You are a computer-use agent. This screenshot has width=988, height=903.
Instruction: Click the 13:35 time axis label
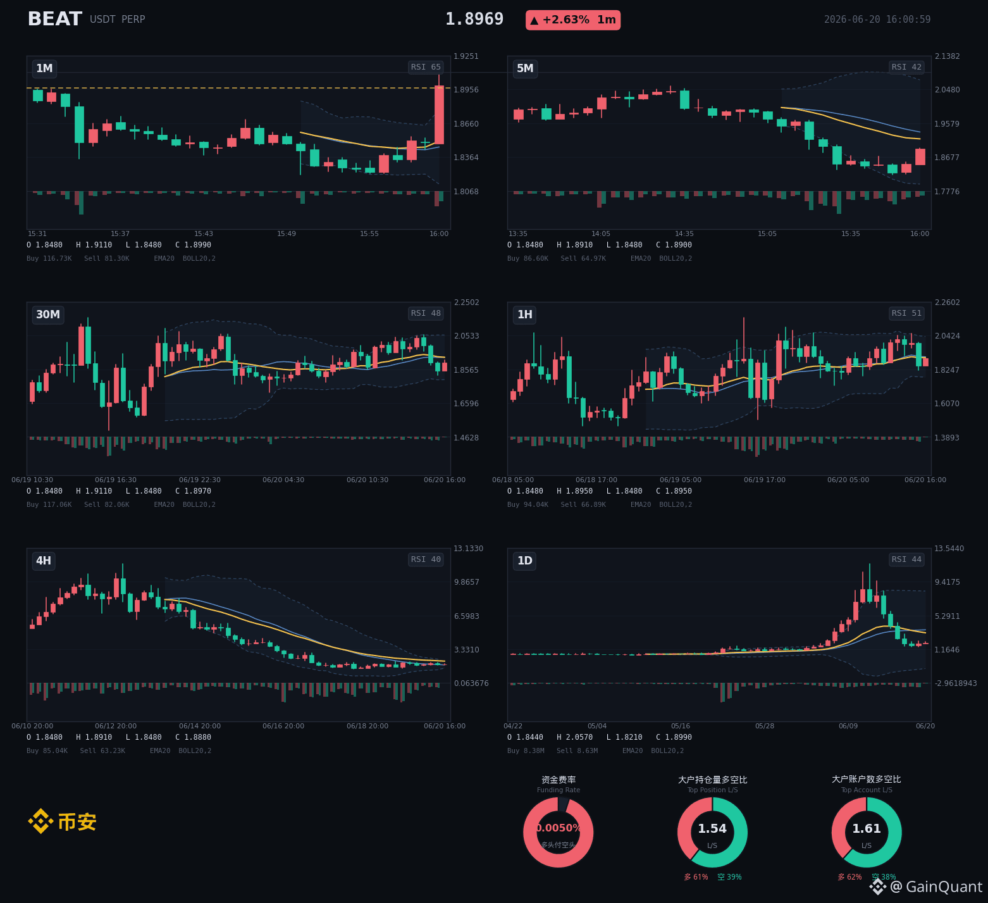click(518, 234)
